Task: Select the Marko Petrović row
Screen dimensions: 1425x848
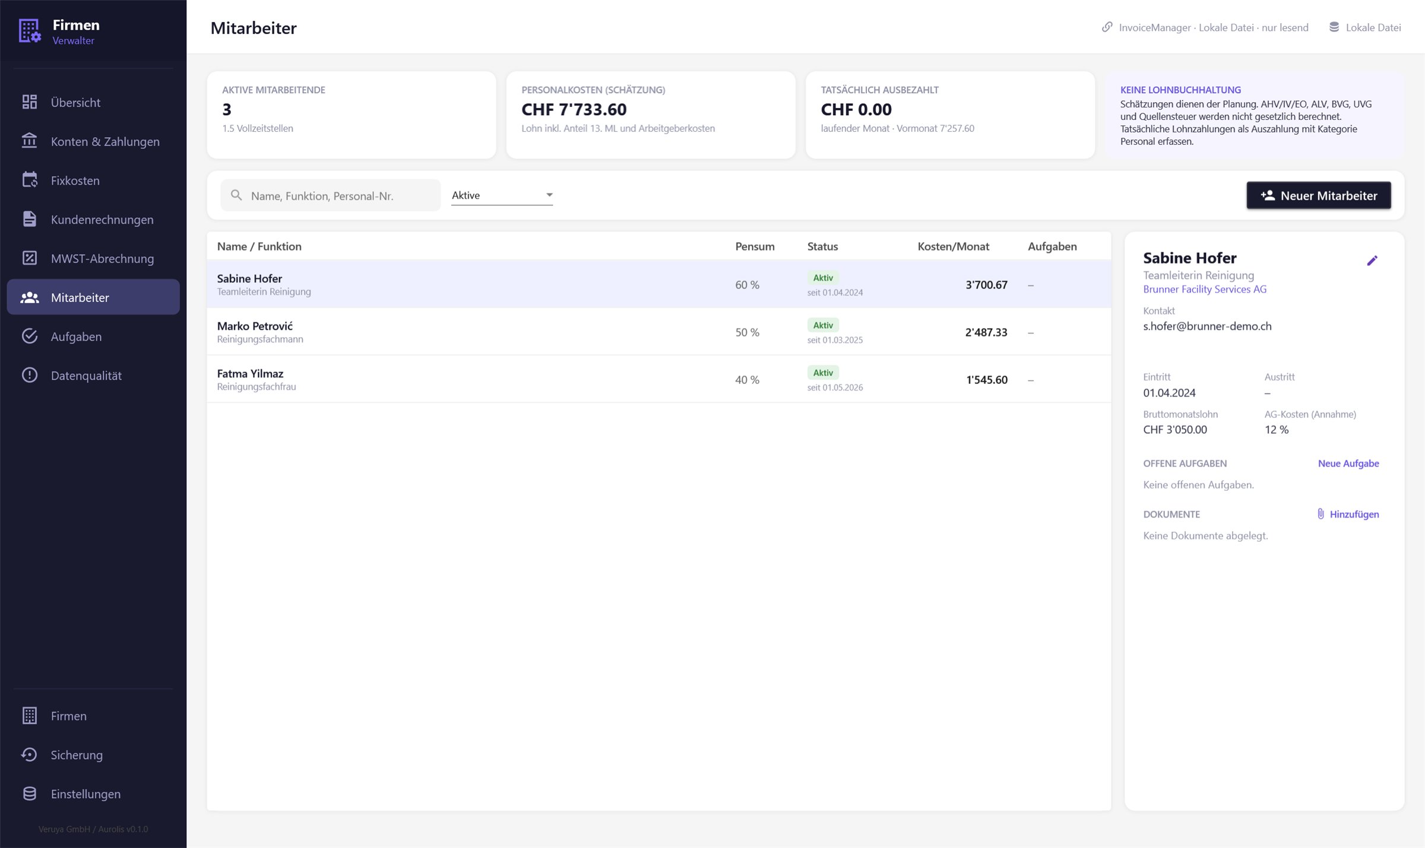Action: (659, 332)
